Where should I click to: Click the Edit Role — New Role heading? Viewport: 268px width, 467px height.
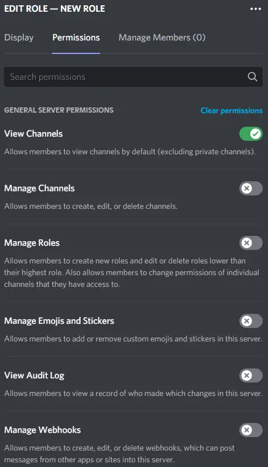[x=54, y=9]
